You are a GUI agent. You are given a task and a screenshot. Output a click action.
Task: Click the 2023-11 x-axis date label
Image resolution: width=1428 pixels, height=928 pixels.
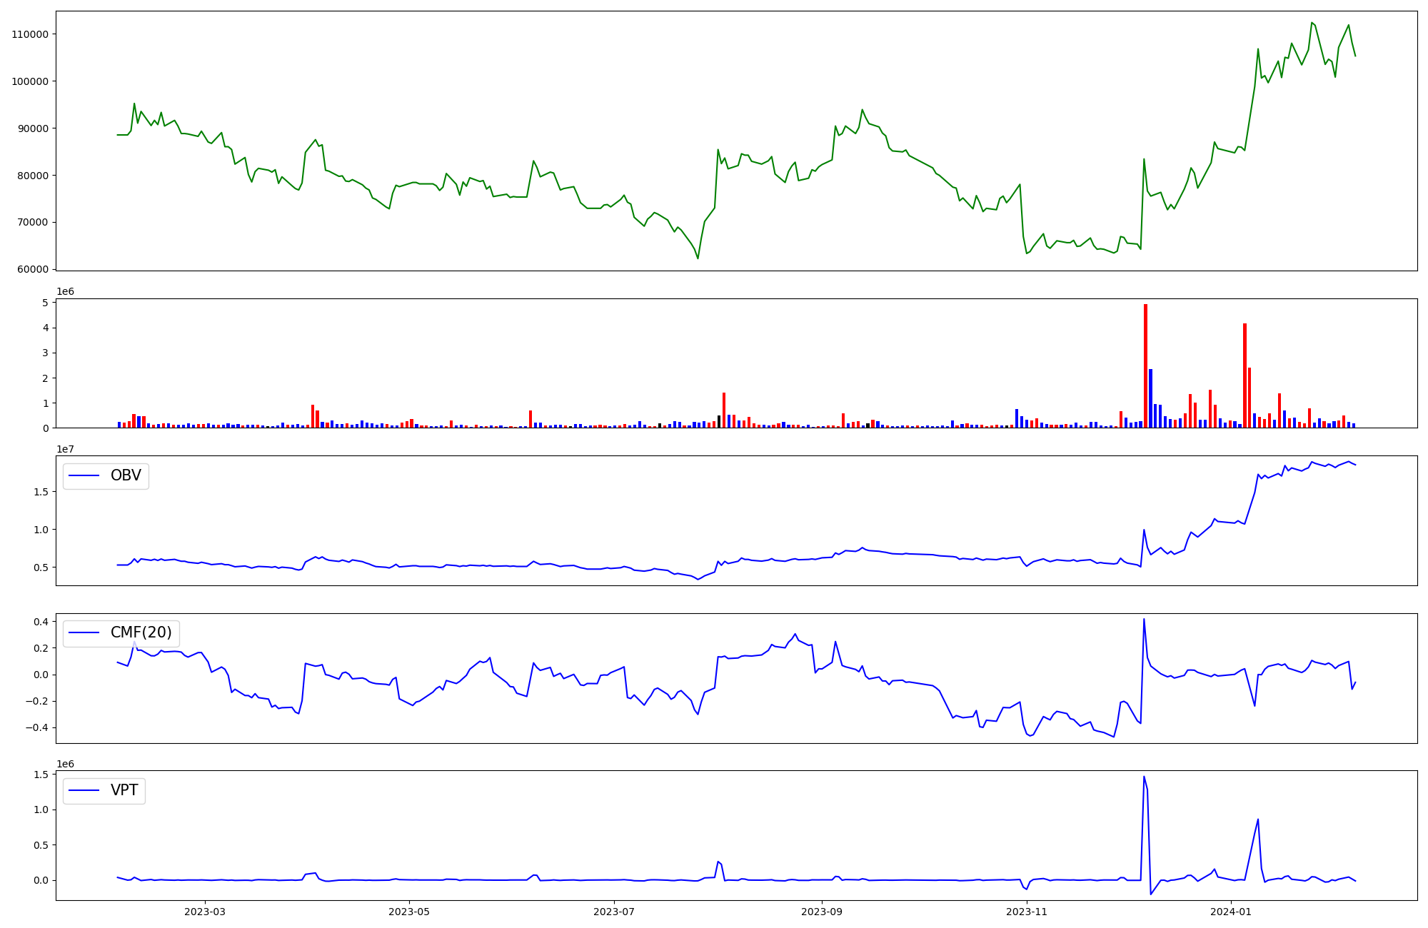pos(1027,912)
